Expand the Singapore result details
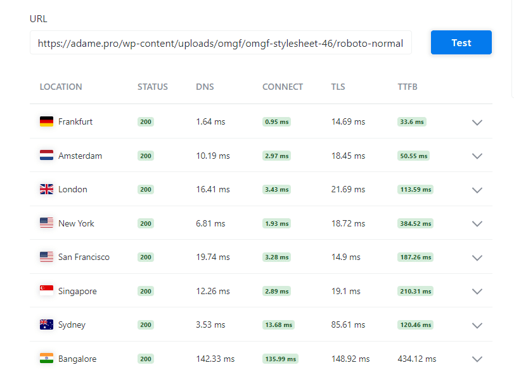This screenshot has height=377, width=514. (x=477, y=292)
